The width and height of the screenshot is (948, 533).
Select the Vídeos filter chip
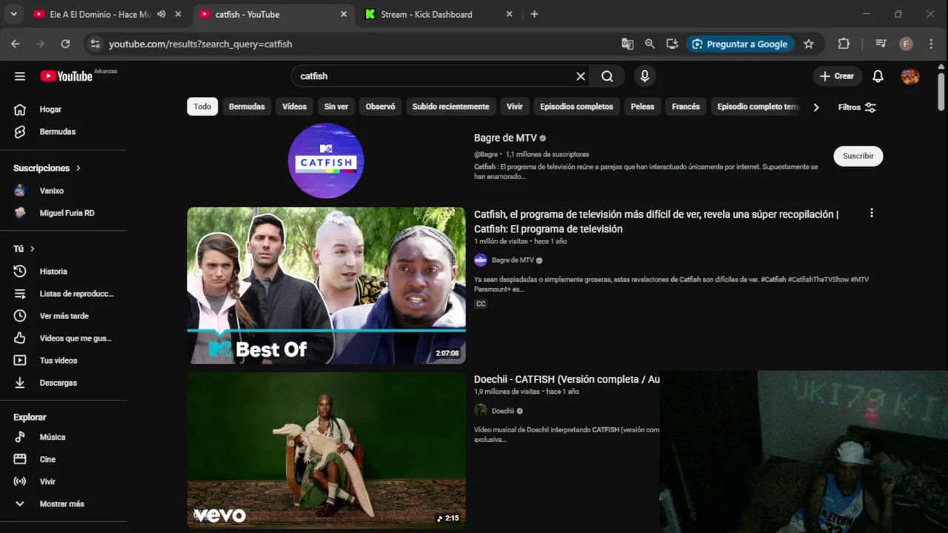click(x=294, y=107)
